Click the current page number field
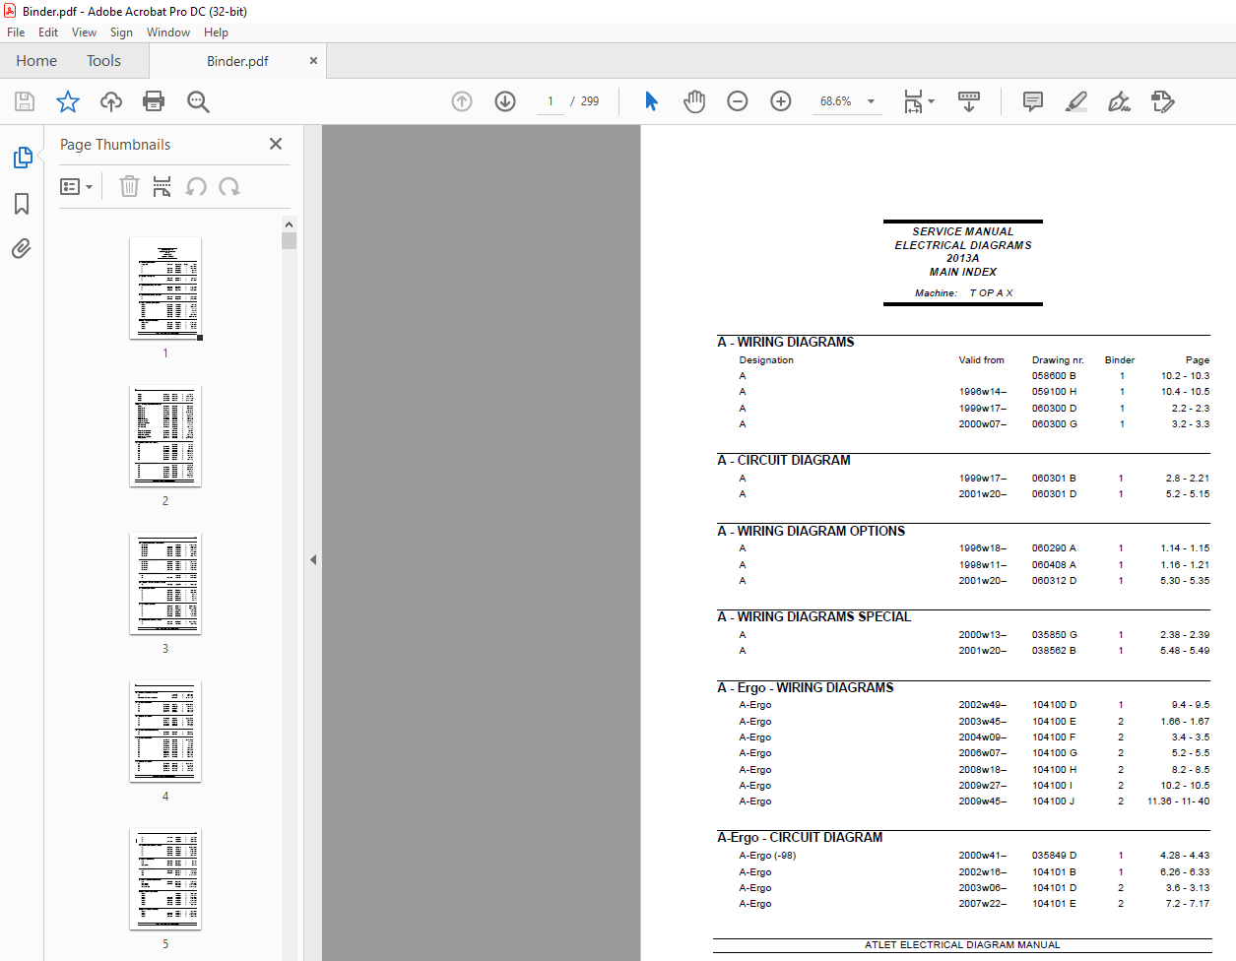This screenshot has height=961, width=1236. tap(551, 101)
